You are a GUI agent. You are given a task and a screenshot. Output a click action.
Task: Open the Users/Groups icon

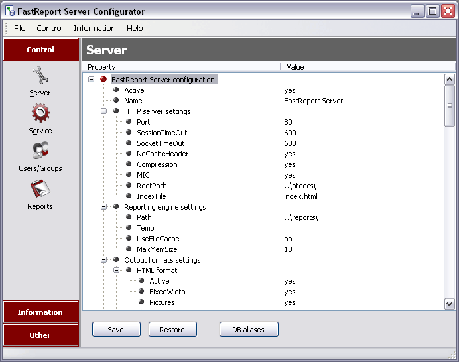point(40,151)
